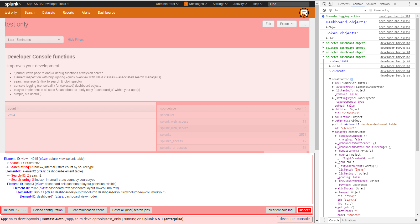The width and height of the screenshot is (420, 224).
Task: Click the Find search input field
Action: pyautogui.click(x=288, y=4)
